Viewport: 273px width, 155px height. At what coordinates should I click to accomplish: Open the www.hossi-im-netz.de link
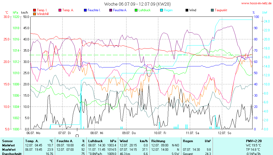pos(257,3)
